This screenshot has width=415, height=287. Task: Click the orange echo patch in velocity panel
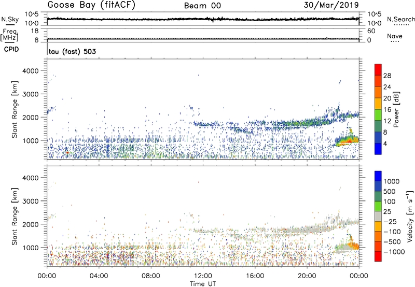pos(354,246)
